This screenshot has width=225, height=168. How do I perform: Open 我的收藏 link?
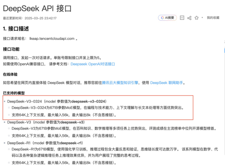[x=213, y=18]
